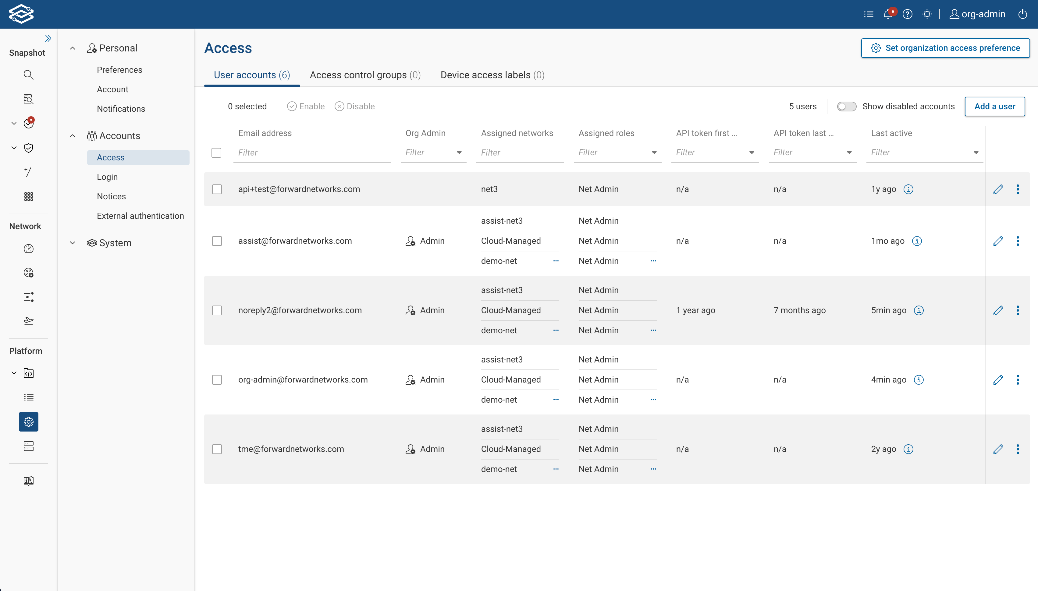Select all users with header checkbox
Image resolution: width=1038 pixels, height=591 pixels.
coord(216,153)
